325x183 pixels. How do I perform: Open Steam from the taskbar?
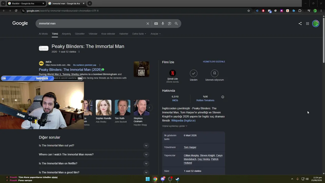click(x=177, y=179)
